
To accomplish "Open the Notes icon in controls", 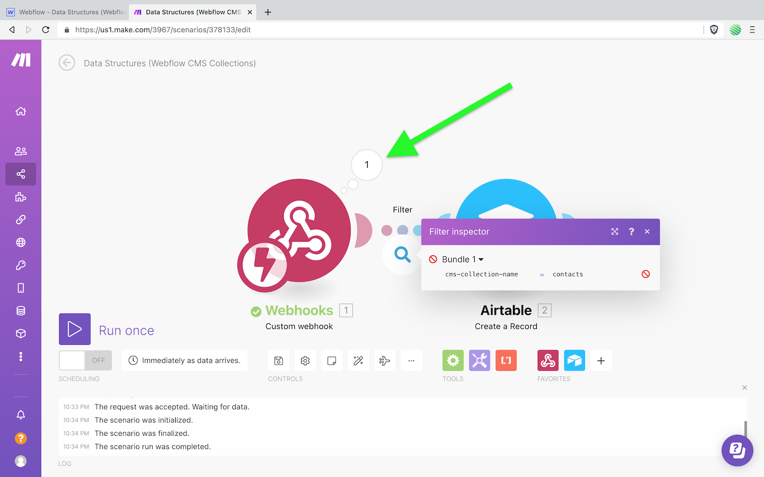I will pyautogui.click(x=332, y=361).
